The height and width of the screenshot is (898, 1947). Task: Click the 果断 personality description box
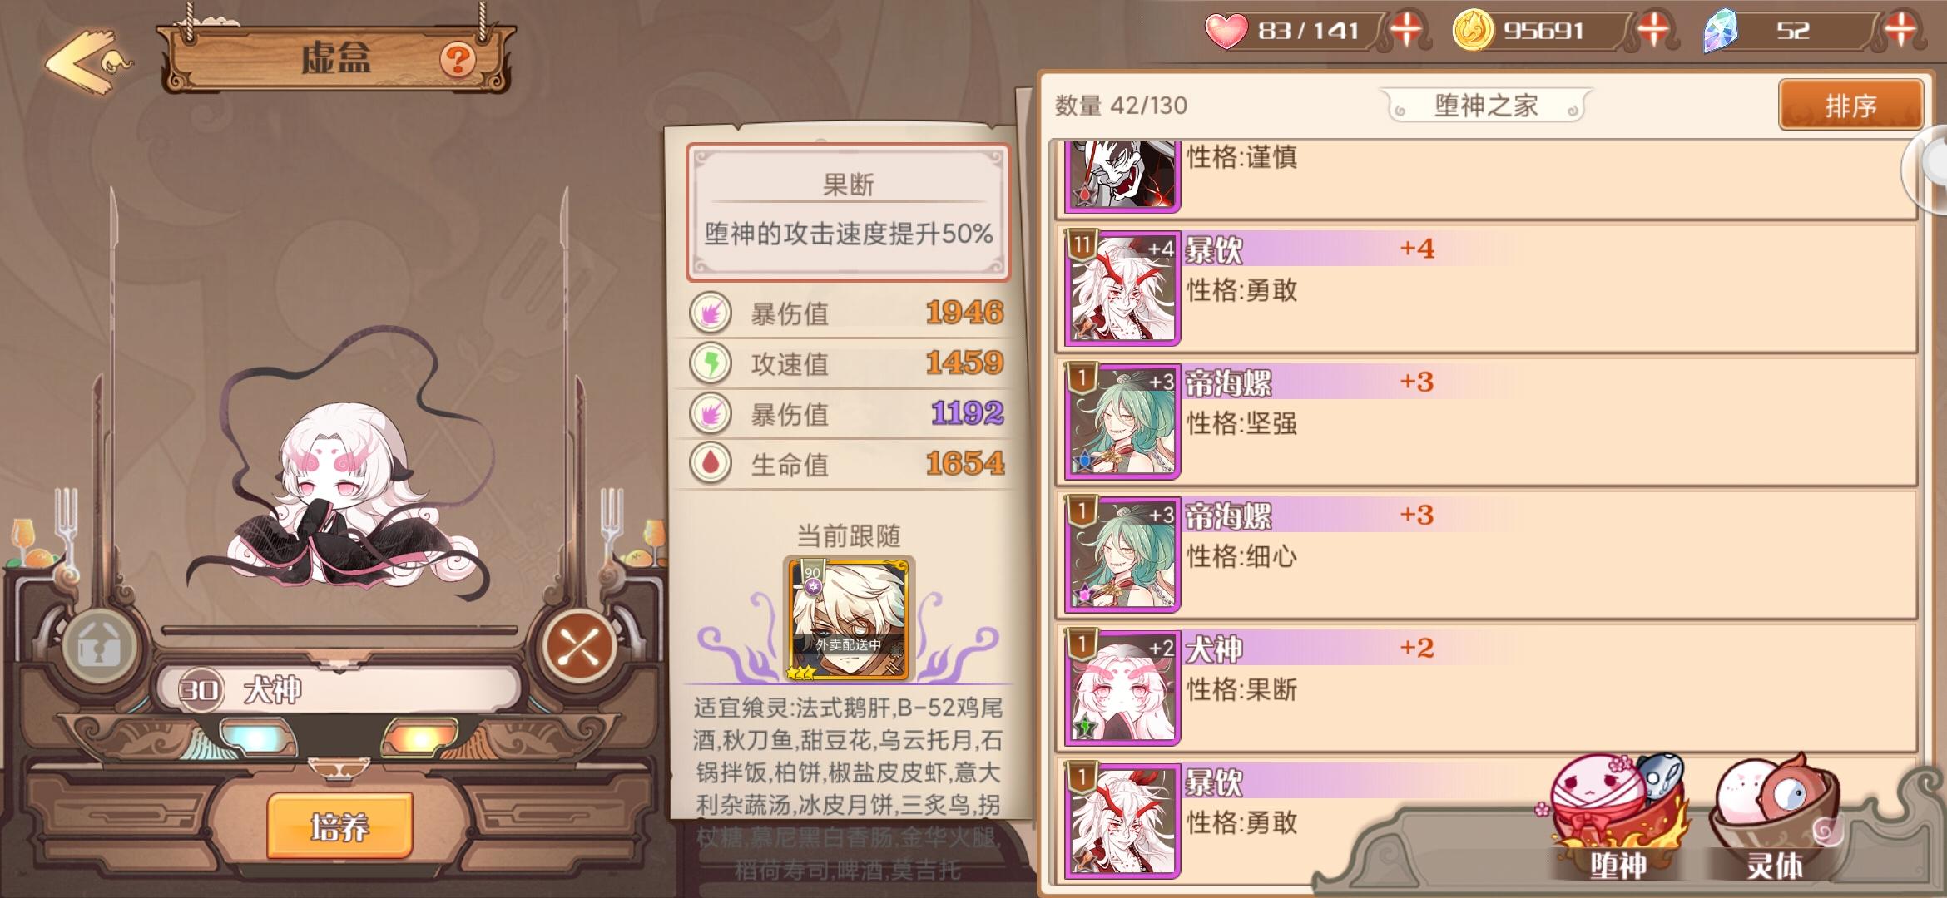tap(848, 212)
